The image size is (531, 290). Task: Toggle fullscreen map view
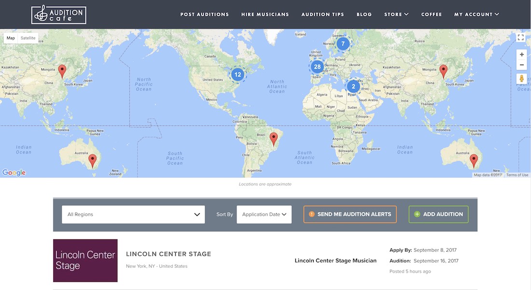coord(521,38)
